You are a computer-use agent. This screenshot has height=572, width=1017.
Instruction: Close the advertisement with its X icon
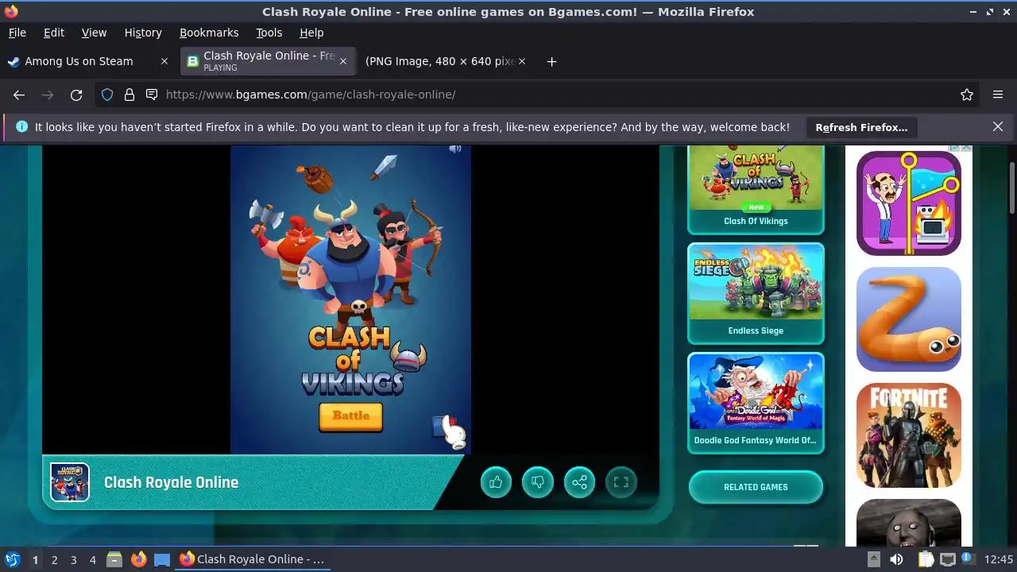[967, 148]
